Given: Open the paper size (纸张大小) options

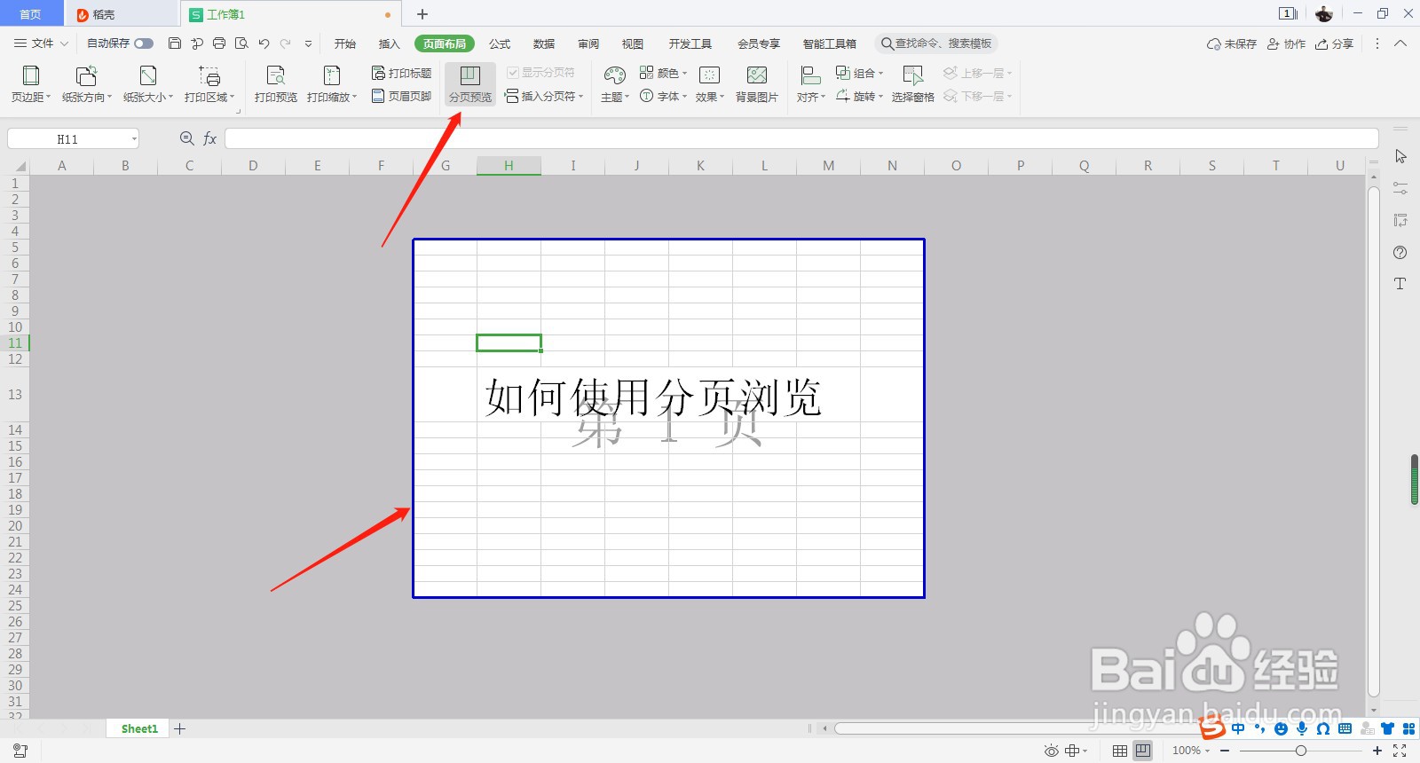Looking at the screenshot, I should (x=148, y=85).
